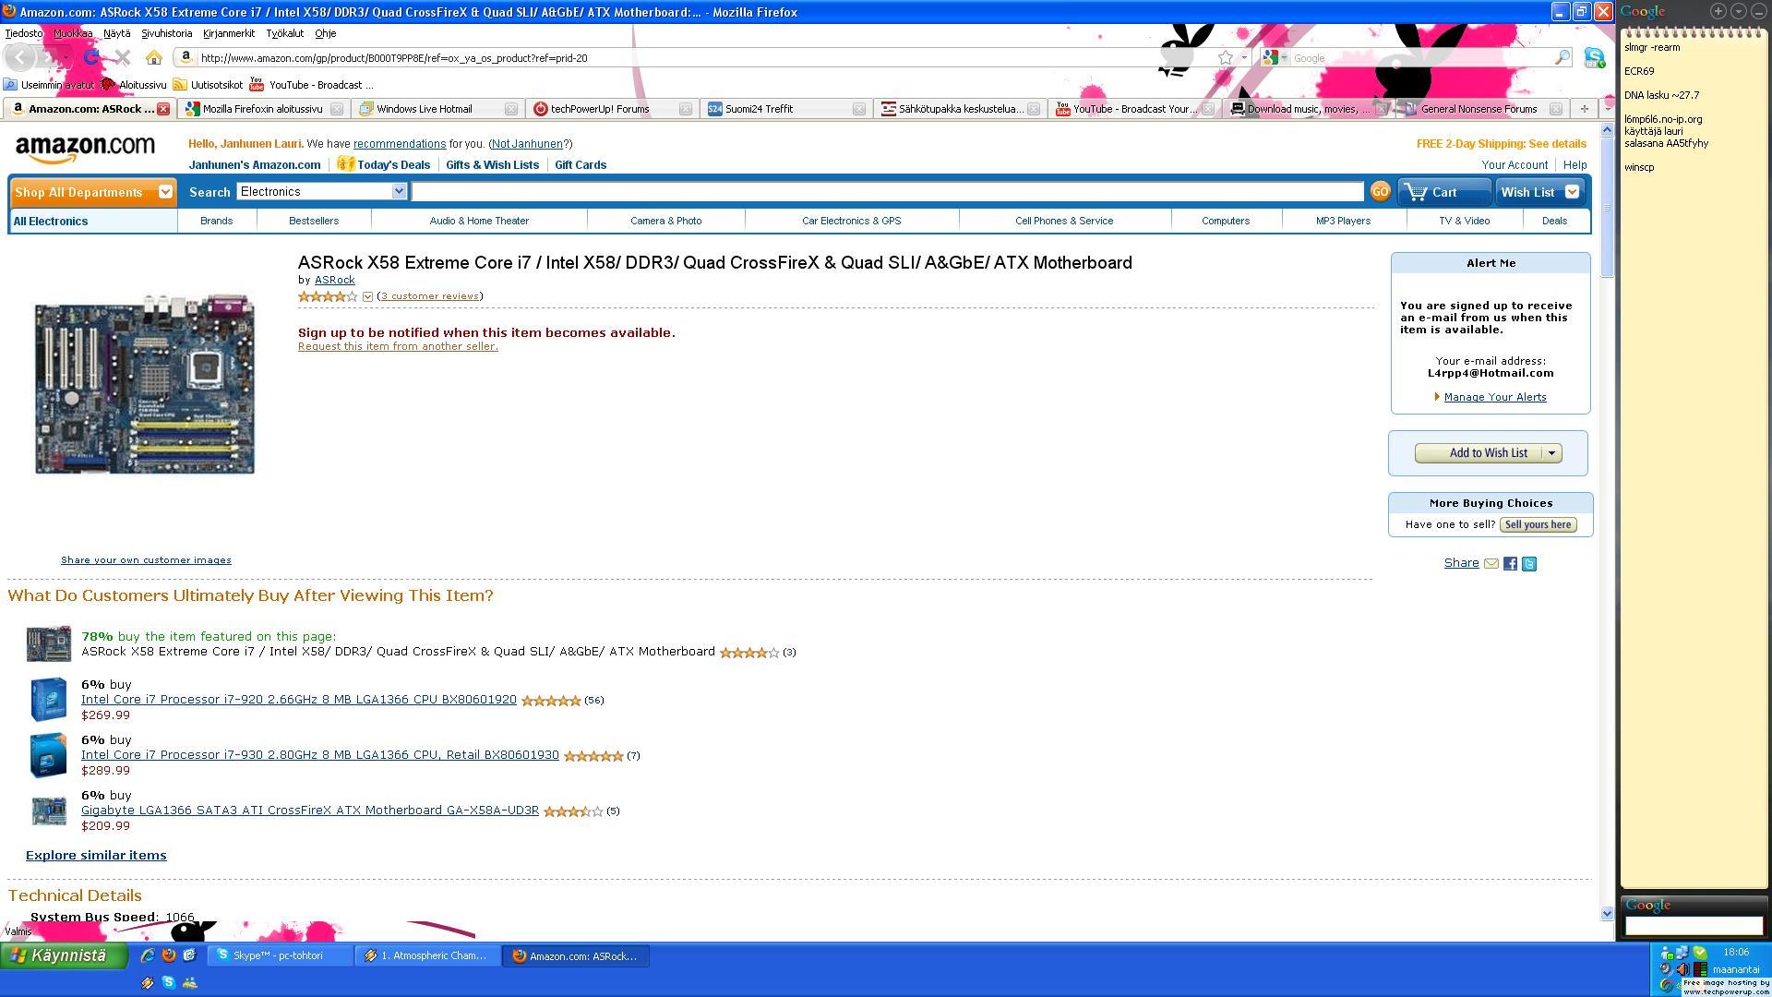Screen dimensions: 1772x997
Task: Open the Cart button
Action: (1443, 192)
